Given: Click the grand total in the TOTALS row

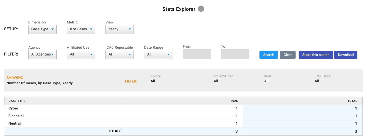Looking at the screenshot, I should [356, 131].
